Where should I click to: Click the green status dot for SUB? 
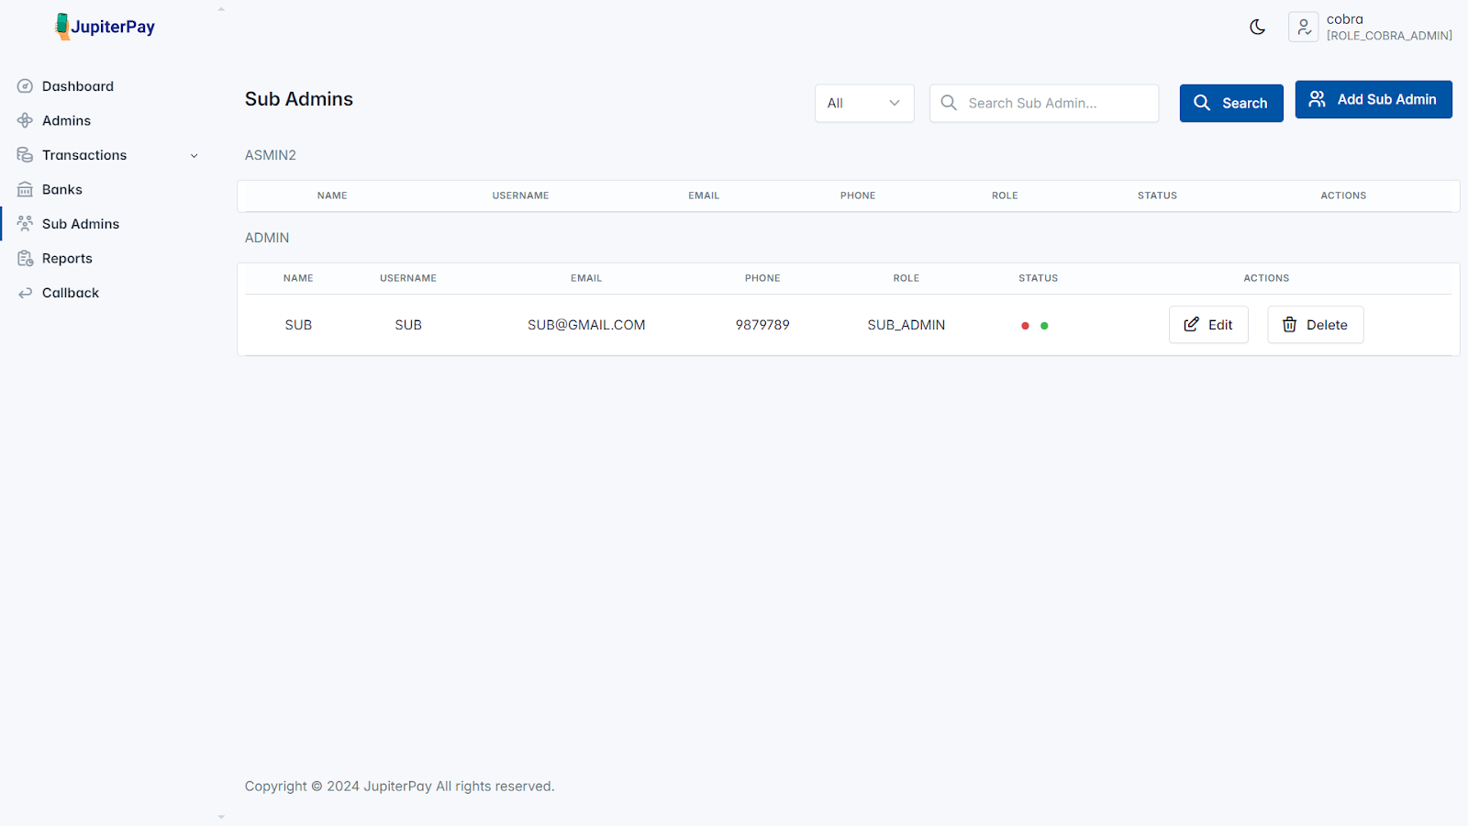coord(1044,326)
